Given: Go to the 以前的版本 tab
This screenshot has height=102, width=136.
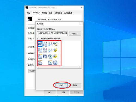Looking at the screenshot, I should [68, 13].
